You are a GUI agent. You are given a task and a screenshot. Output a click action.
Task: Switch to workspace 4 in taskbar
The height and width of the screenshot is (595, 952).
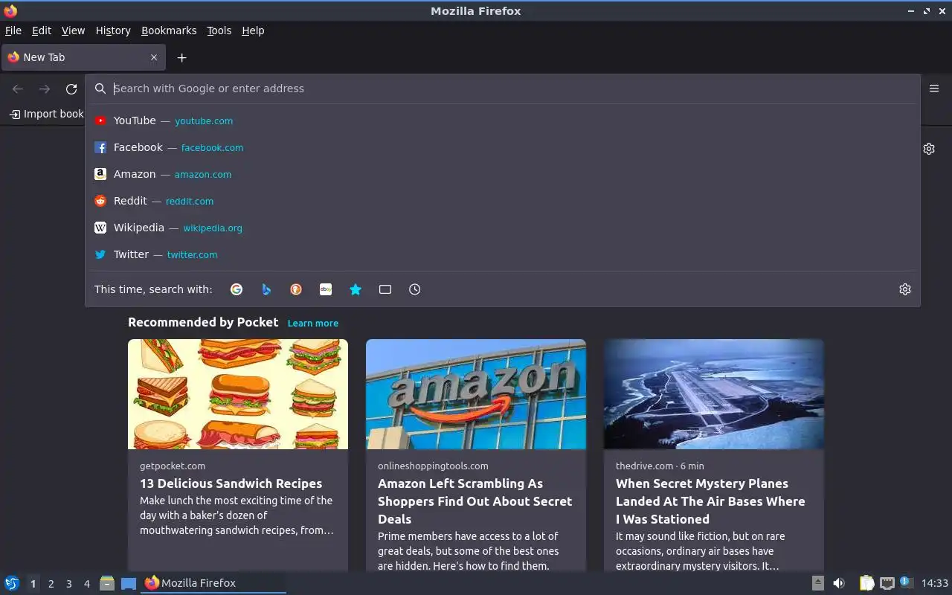click(86, 584)
